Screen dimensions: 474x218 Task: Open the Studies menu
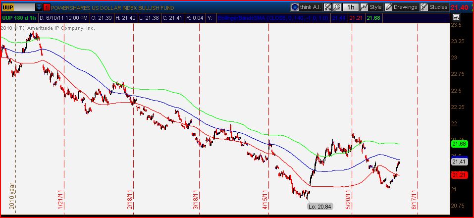tap(434, 7)
